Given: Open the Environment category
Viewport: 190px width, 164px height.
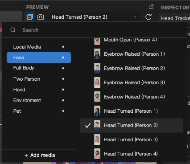Looking at the screenshot, I should (x=39, y=100).
